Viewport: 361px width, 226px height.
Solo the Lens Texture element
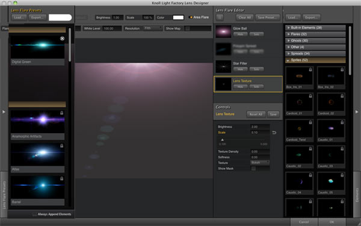click(x=256, y=86)
